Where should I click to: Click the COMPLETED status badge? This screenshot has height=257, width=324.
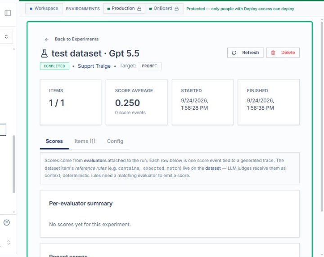(54, 66)
